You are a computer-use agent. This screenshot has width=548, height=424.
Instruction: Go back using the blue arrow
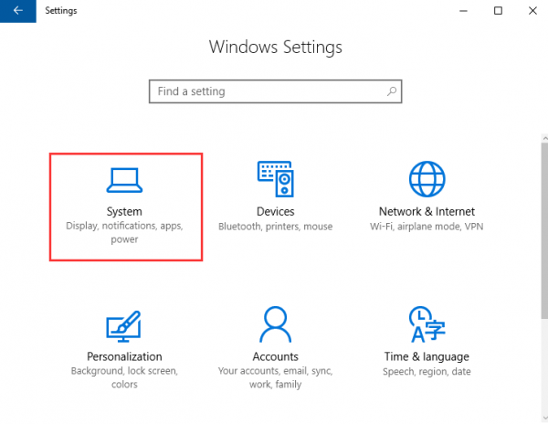click(18, 11)
